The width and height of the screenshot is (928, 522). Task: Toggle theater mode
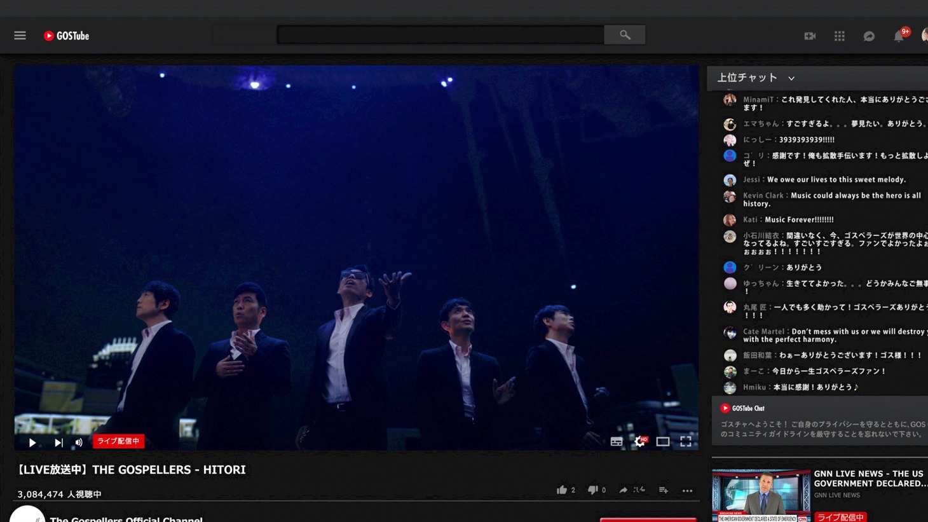coord(662,441)
